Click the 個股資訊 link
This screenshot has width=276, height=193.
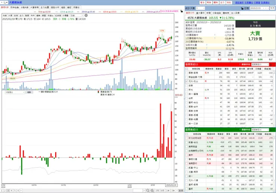pos(239,3)
